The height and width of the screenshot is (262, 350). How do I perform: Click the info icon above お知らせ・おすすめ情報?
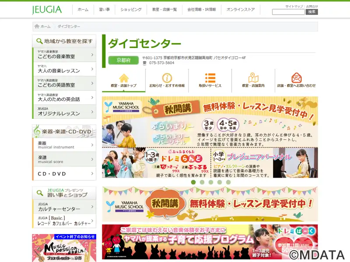[x=167, y=78]
